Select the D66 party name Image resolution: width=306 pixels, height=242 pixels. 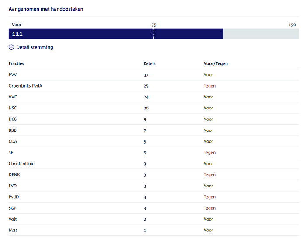(x=13, y=119)
